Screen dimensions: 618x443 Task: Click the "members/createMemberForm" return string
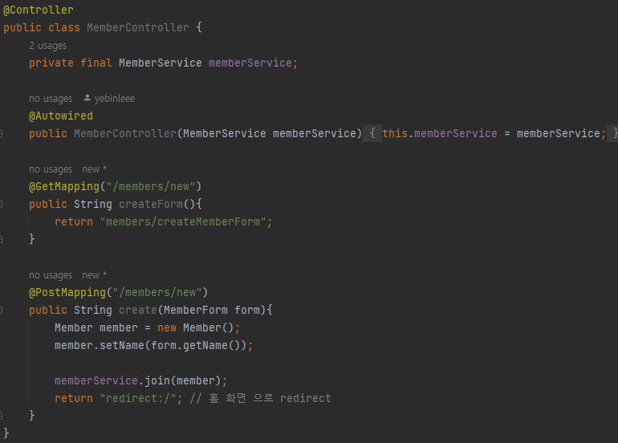tap(183, 221)
